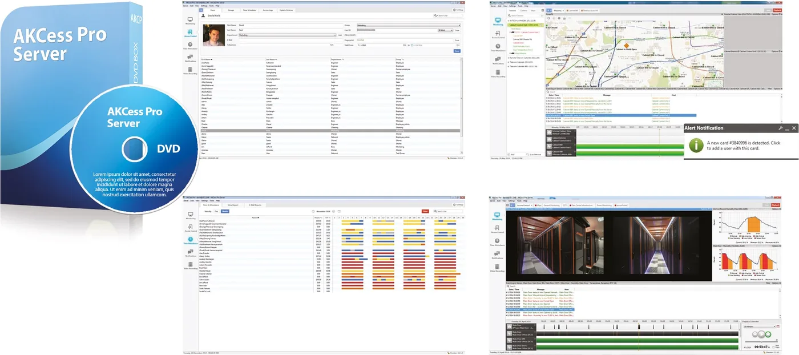The width and height of the screenshot is (799, 355).
Task: Switch to the Groups tab in user window
Action: [x=231, y=10]
